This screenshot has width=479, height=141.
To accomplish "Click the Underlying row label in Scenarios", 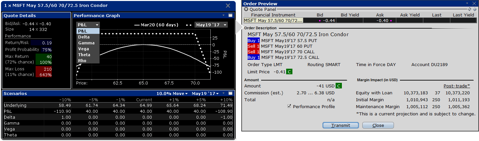I will (15, 105).
